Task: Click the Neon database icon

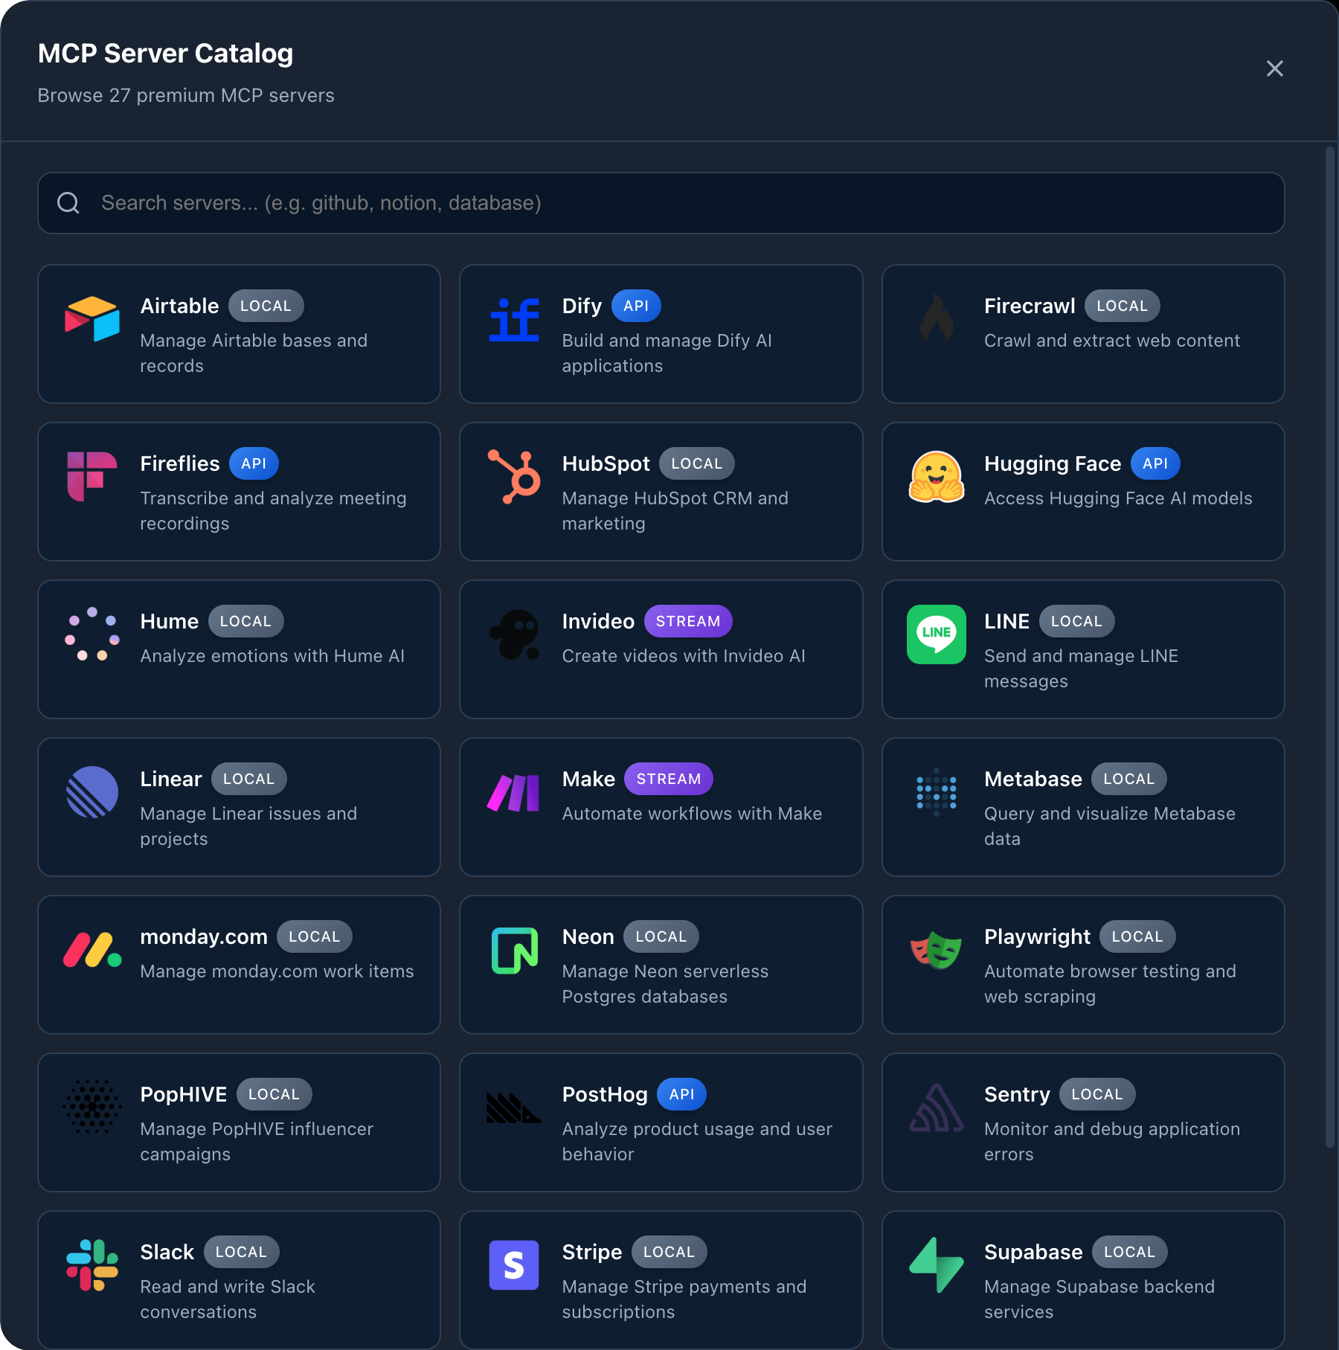Action: 514,951
